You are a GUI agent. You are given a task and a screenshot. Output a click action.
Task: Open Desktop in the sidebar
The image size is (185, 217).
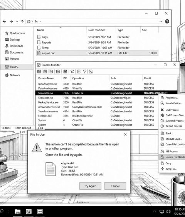[12, 40]
